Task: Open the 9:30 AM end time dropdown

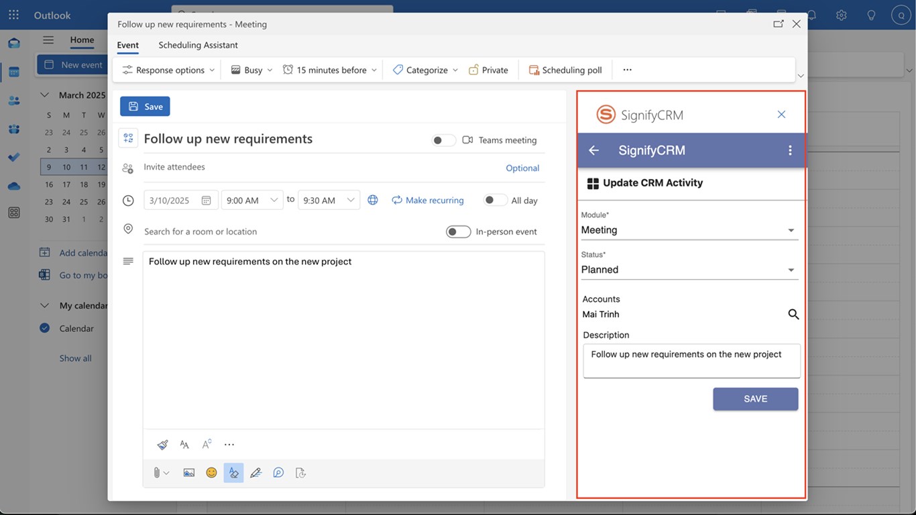Action: (x=329, y=200)
